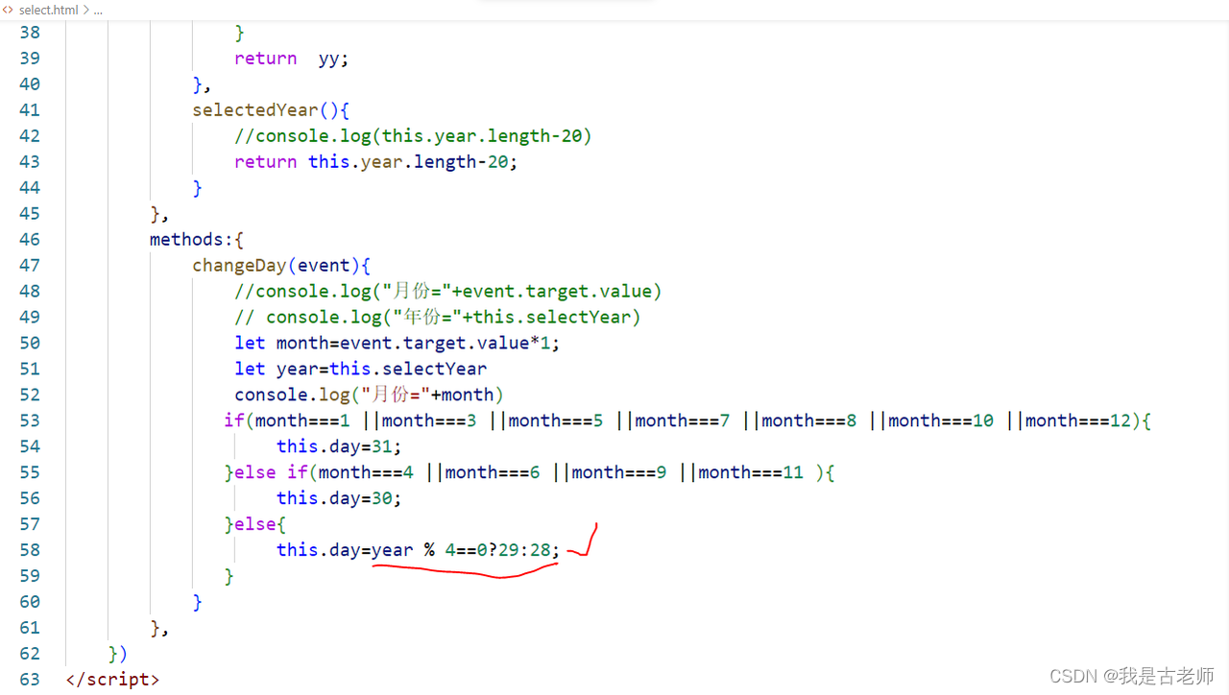Click the changeDay(event) function declaration
The width and height of the screenshot is (1229, 695).
[x=281, y=266]
